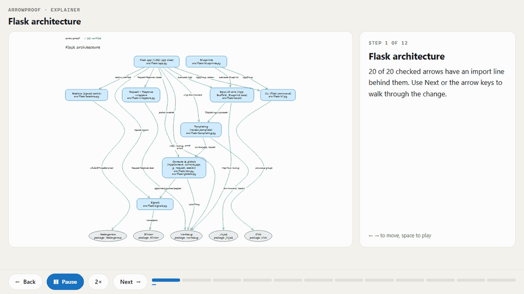Click the 'Namespace' edge label below Signals
The width and height of the screenshot is (524, 294).
click(152, 220)
